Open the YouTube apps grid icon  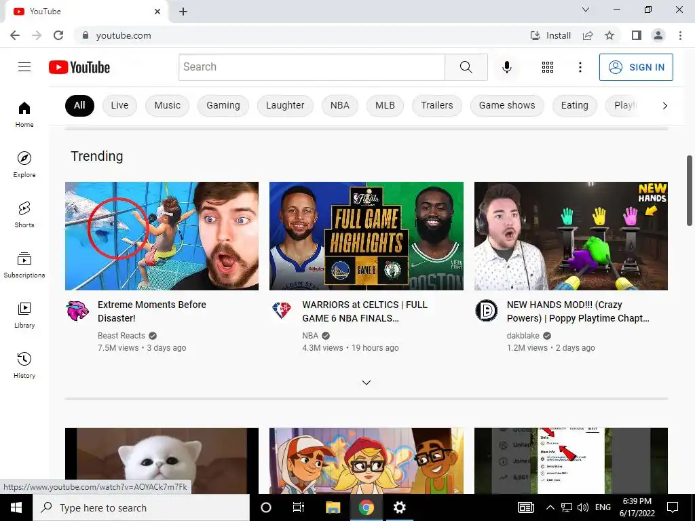(x=548, y=67)
